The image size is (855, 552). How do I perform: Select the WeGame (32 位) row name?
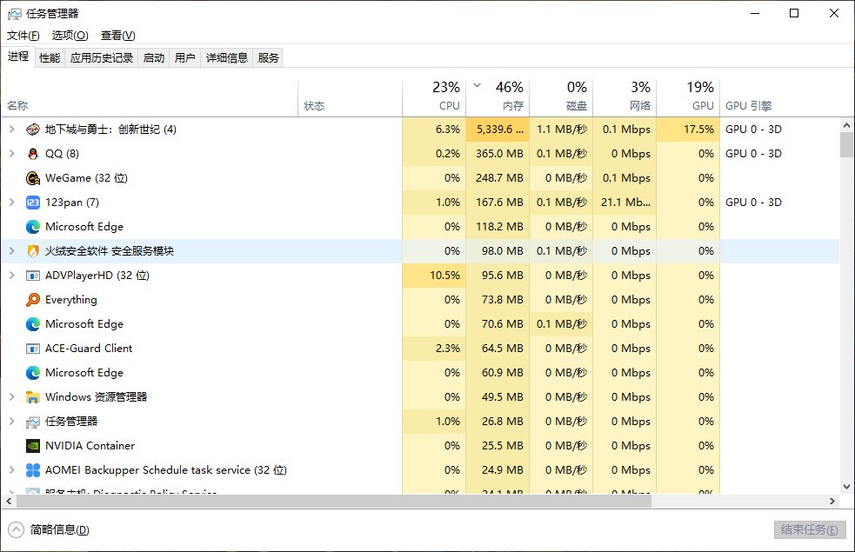(86, 178)
